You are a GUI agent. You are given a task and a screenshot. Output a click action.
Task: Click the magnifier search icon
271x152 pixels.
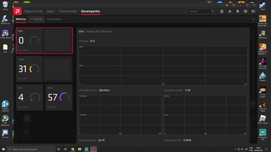(x=213, y=11)
